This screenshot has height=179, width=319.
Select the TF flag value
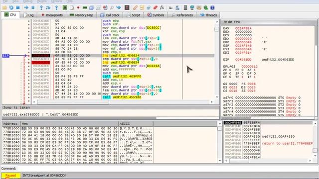point(243,77)
